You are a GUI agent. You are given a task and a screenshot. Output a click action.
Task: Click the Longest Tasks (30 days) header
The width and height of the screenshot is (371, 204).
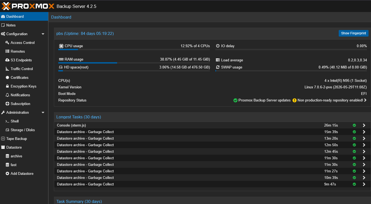[x=79, y=117]
